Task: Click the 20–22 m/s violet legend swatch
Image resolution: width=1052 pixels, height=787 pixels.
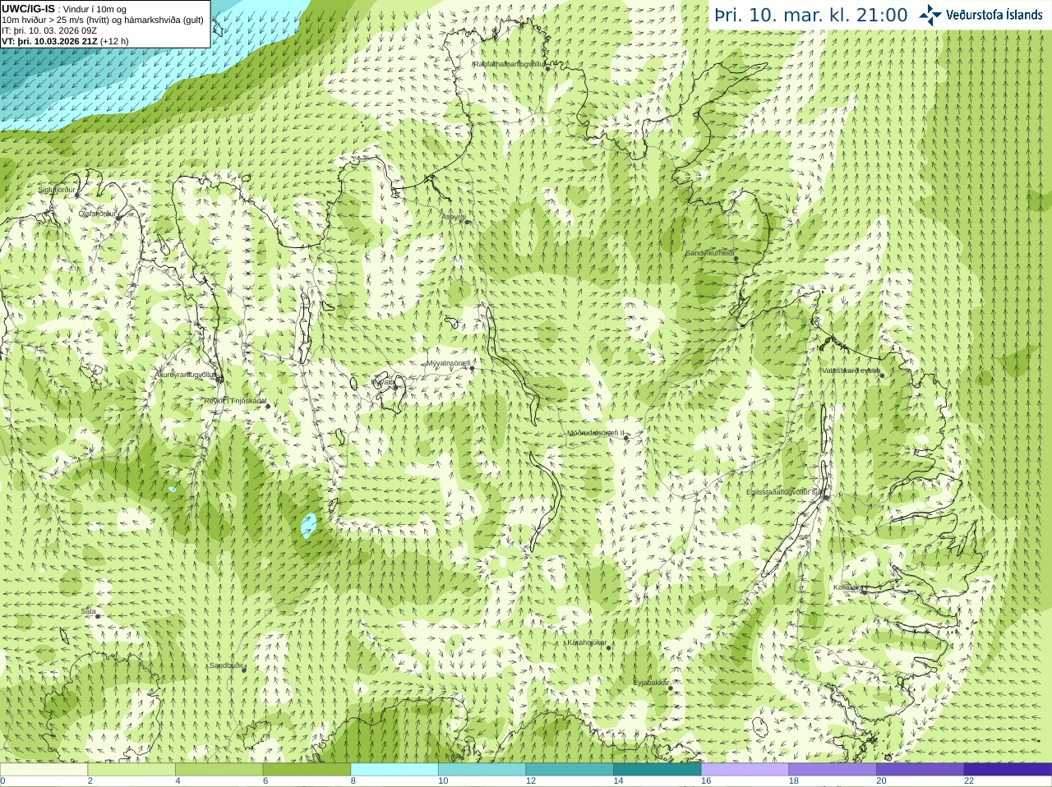Action: pyautogui.click(x=920, y=770)
